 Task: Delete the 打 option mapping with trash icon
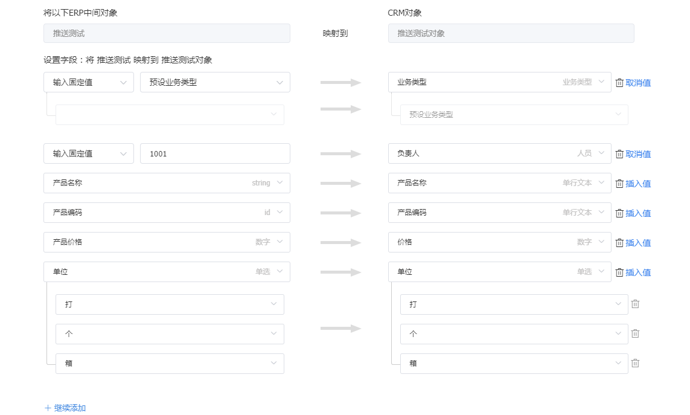coord(635,304)
